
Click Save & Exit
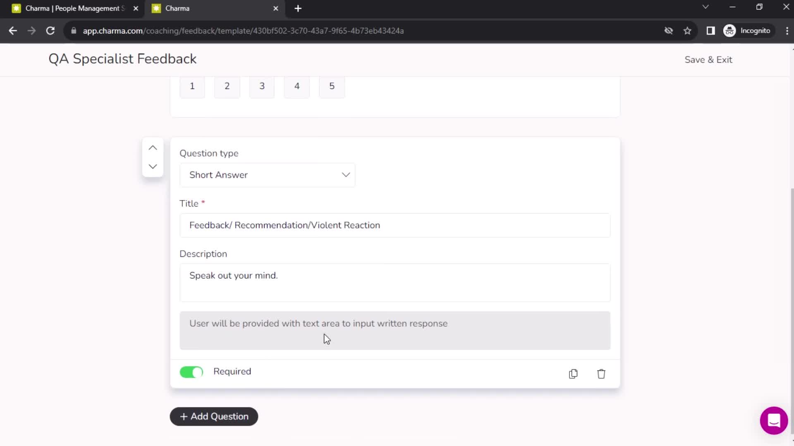(x=708, y=59)
